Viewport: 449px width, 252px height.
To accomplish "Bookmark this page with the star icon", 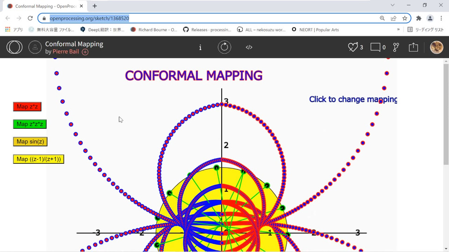I will pos(405,18).
